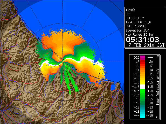
Task: Click the '7.5' left-column legend value
Action: point(137,74)
